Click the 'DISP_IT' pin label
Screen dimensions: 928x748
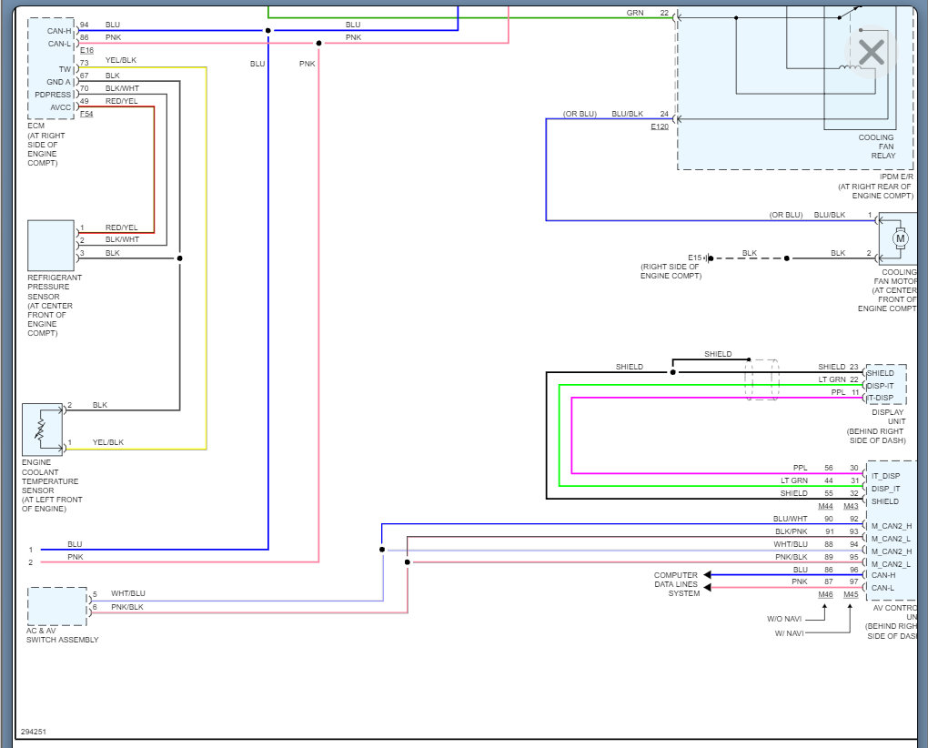[885, 489]
